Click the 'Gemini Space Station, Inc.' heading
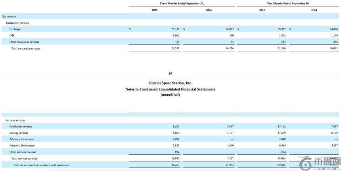The height and width of the screenshot is (171, 341). 170,83
